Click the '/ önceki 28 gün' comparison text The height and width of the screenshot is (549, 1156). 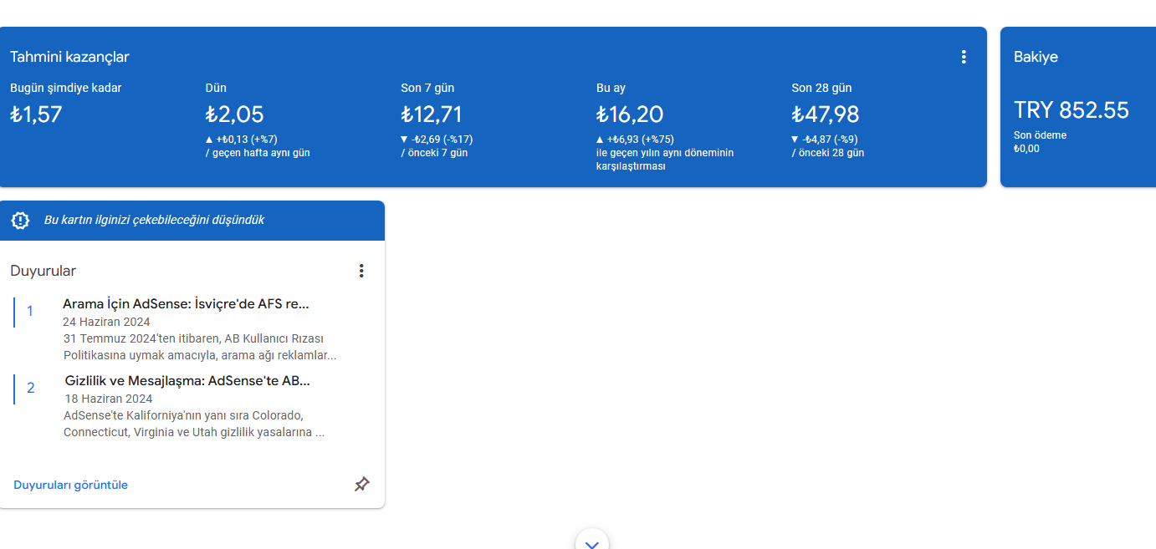tap(828, 153)
